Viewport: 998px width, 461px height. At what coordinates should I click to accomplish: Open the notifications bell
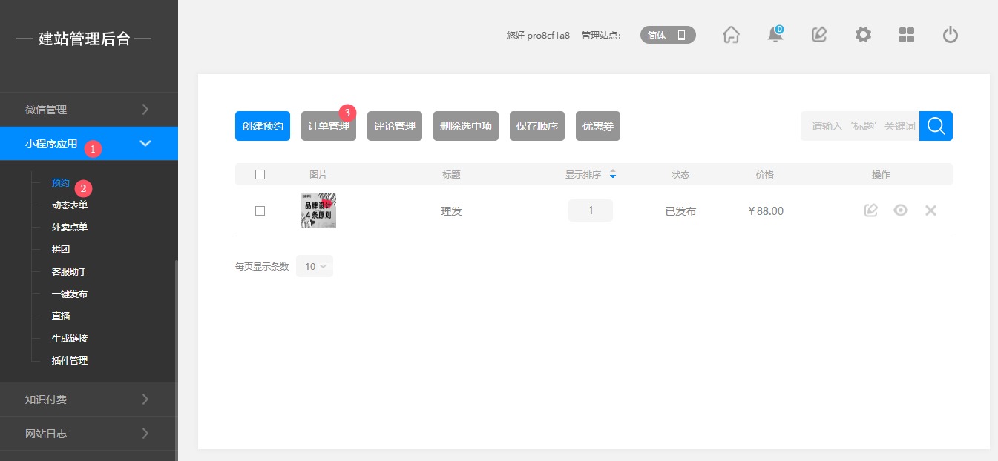click(x=775, y=35)
